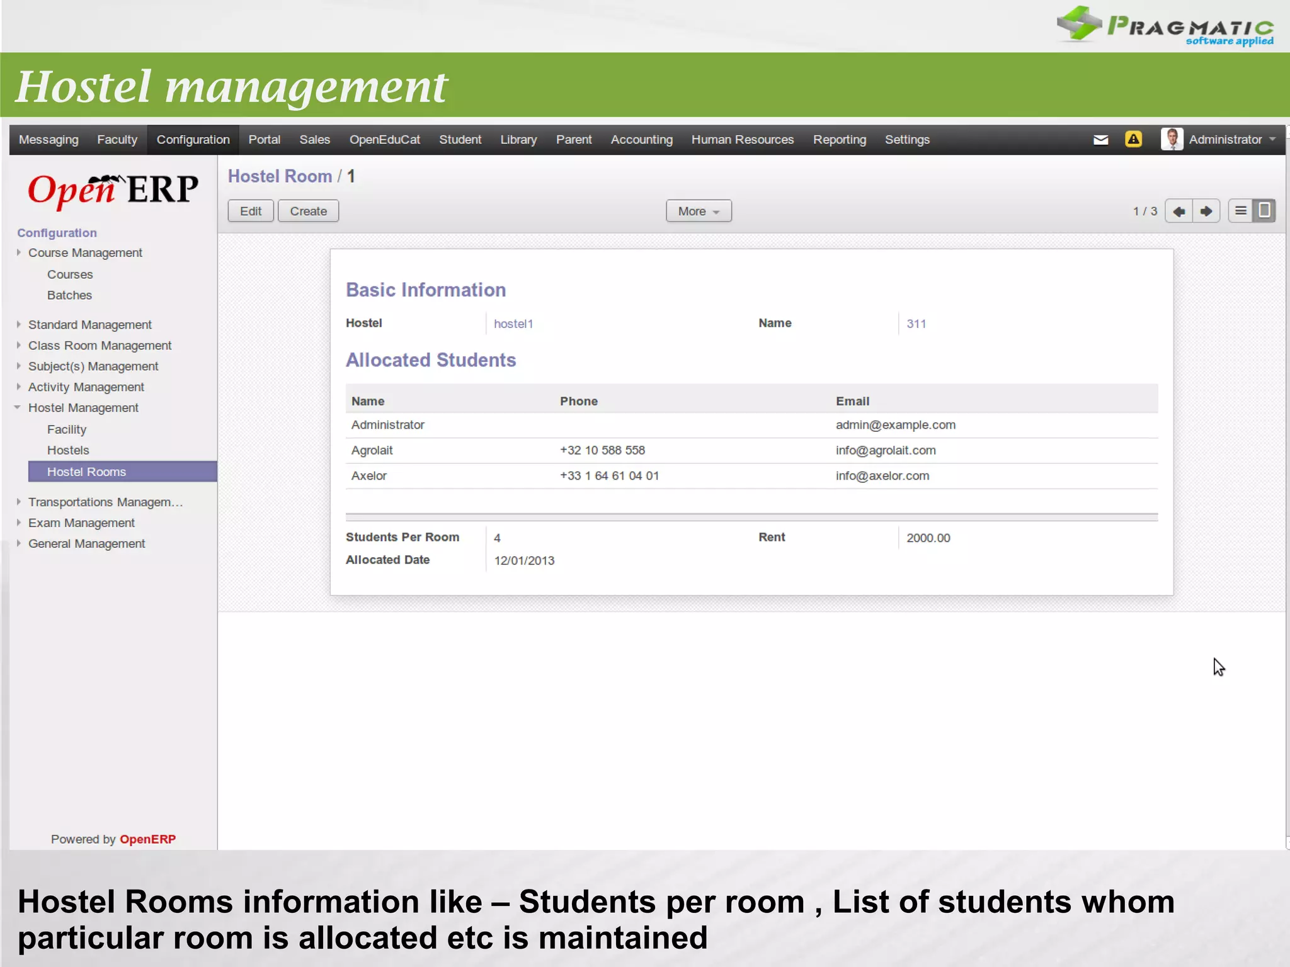This screenshot has height=967, width=1290.
Task: Open the Sales menu
Action: (315, 140)
